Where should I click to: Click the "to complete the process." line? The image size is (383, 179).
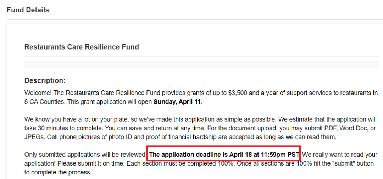[58, 172]
